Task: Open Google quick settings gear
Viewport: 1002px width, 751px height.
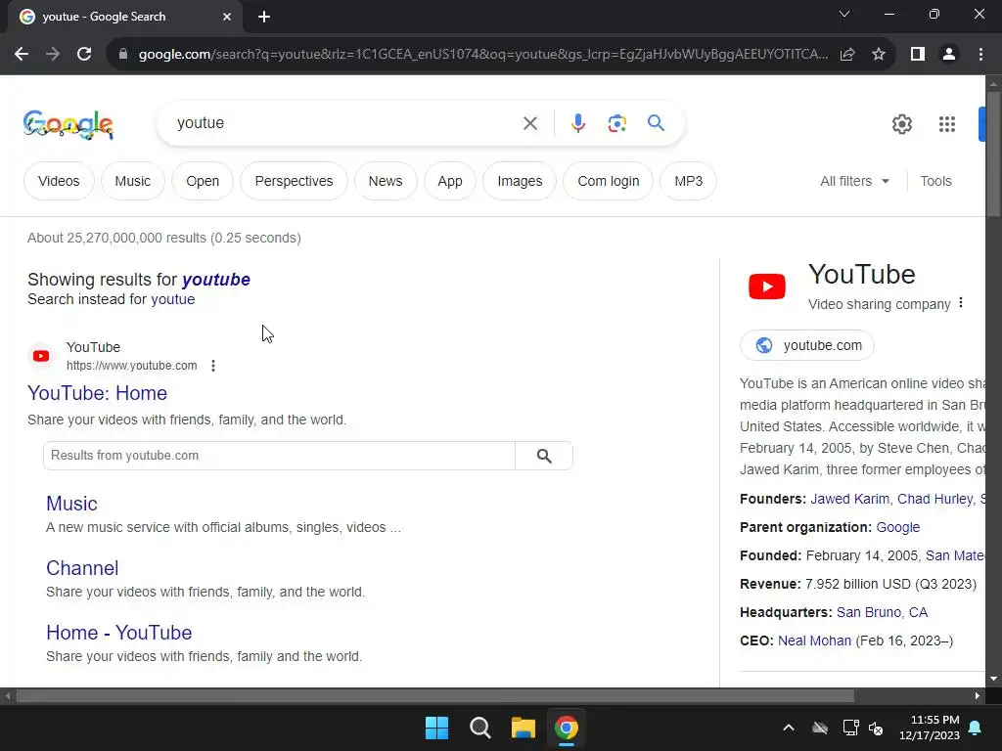Action: point(901,124)
